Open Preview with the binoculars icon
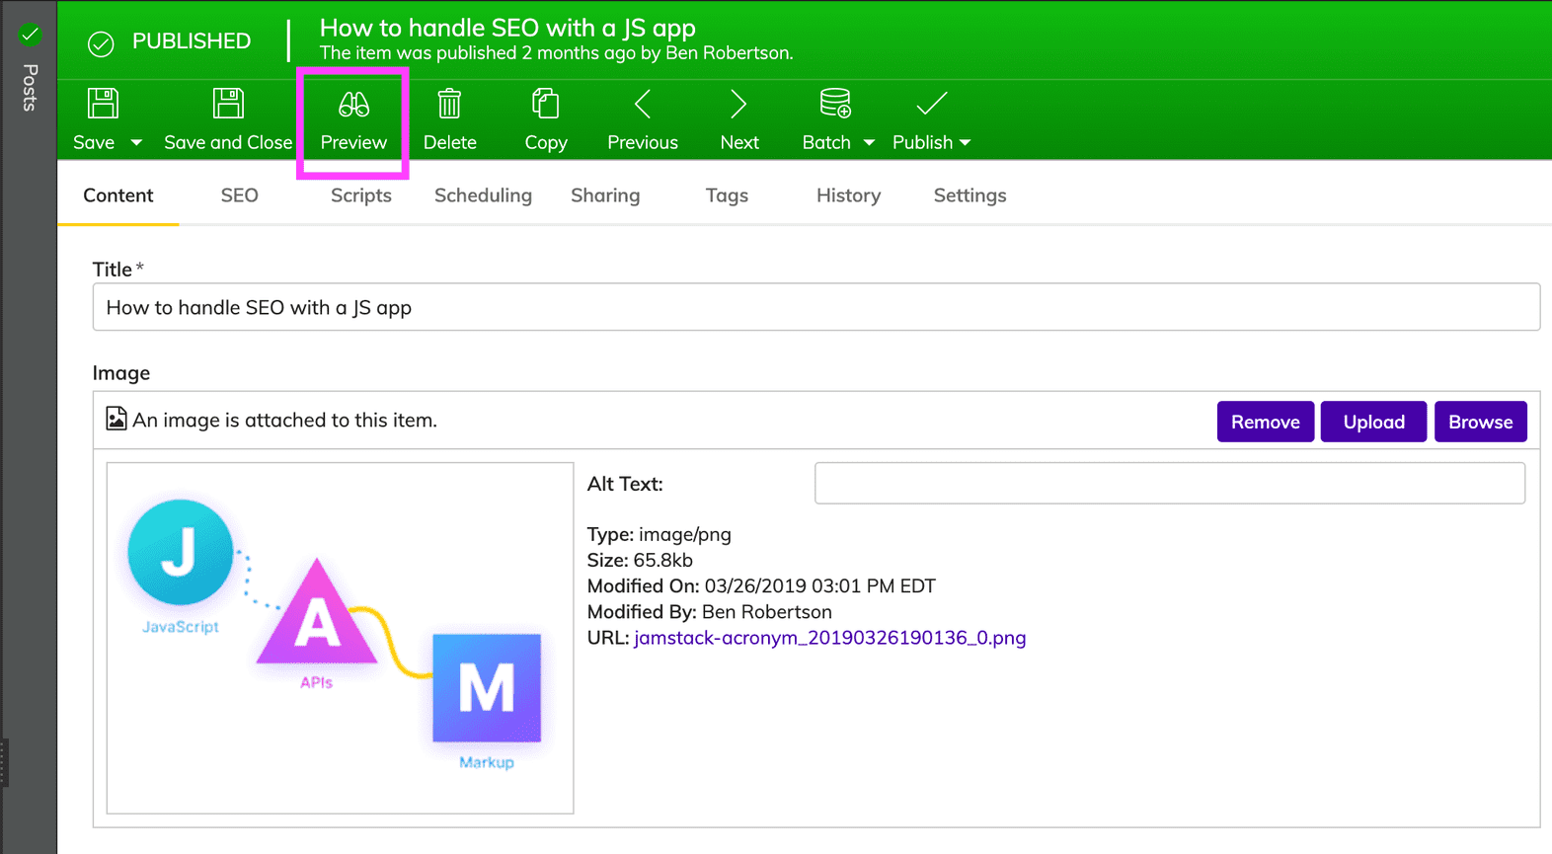1552x854 pixels. click(353, 105)
